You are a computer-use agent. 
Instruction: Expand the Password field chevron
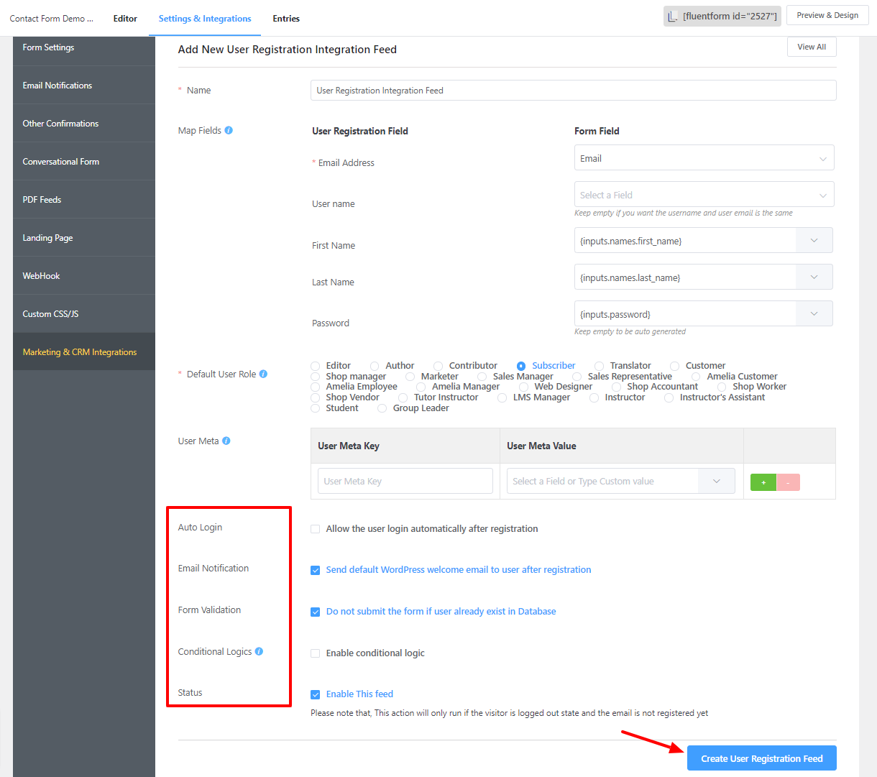[814, 314]
